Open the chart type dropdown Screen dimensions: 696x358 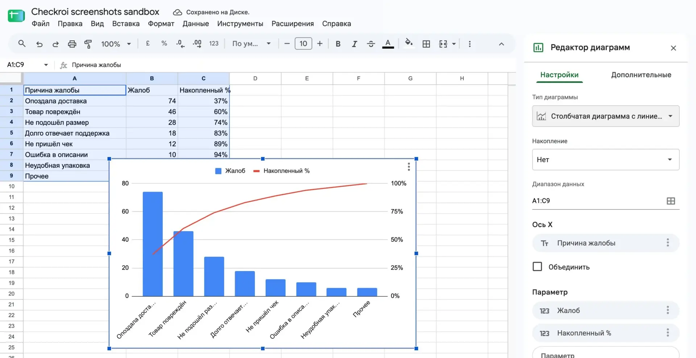coord(605,116)
